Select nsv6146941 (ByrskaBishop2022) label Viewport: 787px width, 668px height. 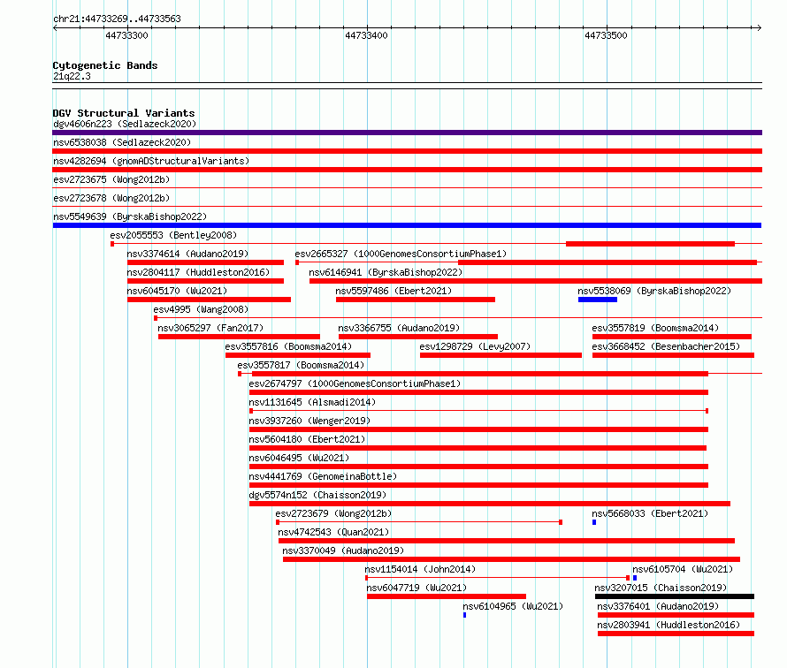coord(386,272)
